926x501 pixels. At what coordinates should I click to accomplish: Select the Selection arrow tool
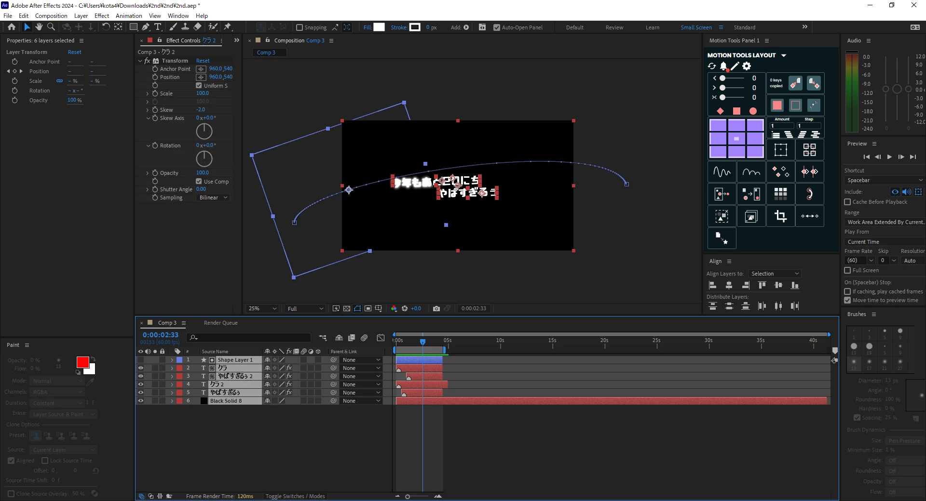pos(27,27)
